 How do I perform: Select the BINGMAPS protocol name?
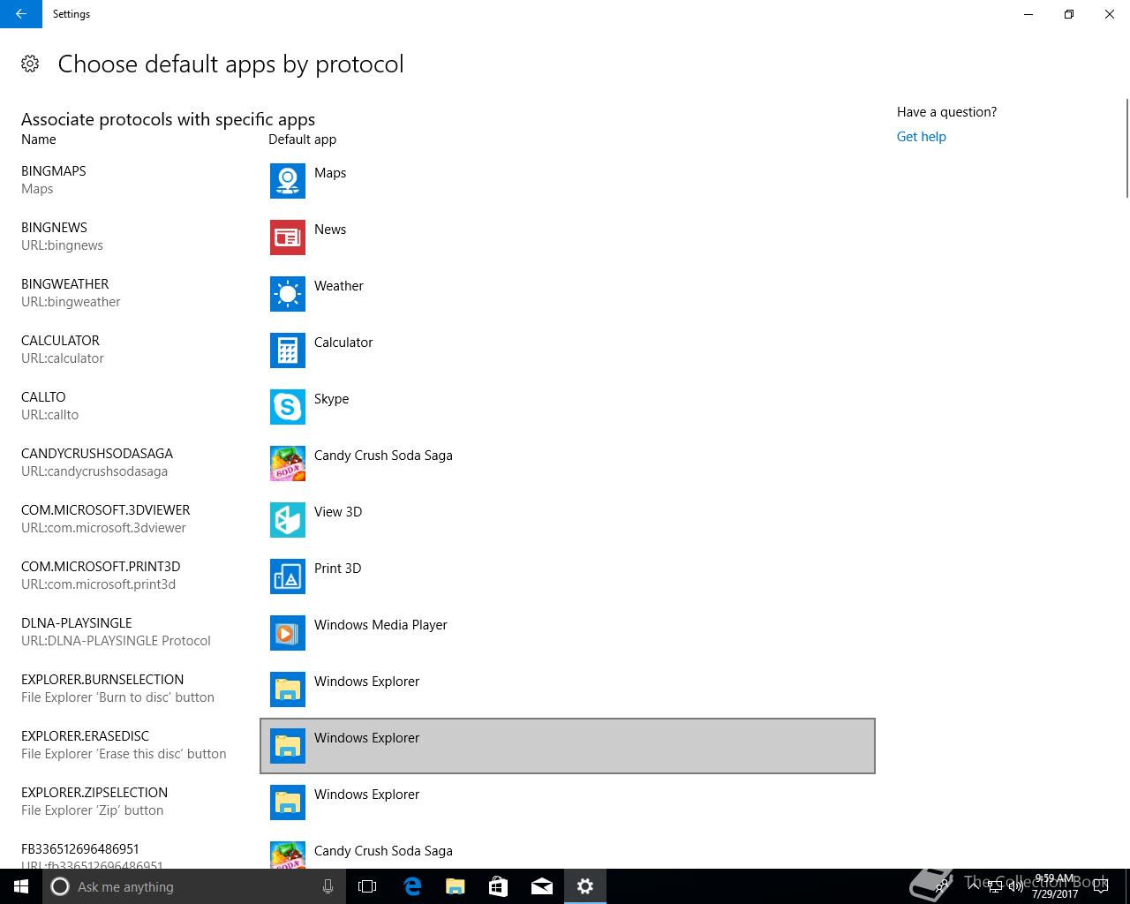click(54, 171)
